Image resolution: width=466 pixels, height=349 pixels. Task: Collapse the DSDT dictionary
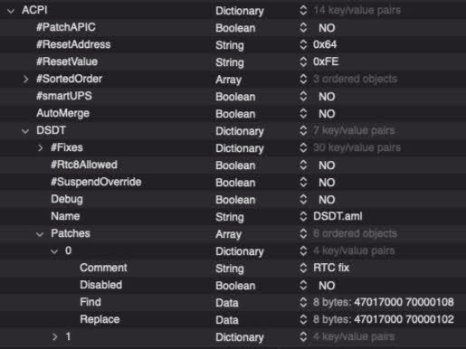coord(25,131)
